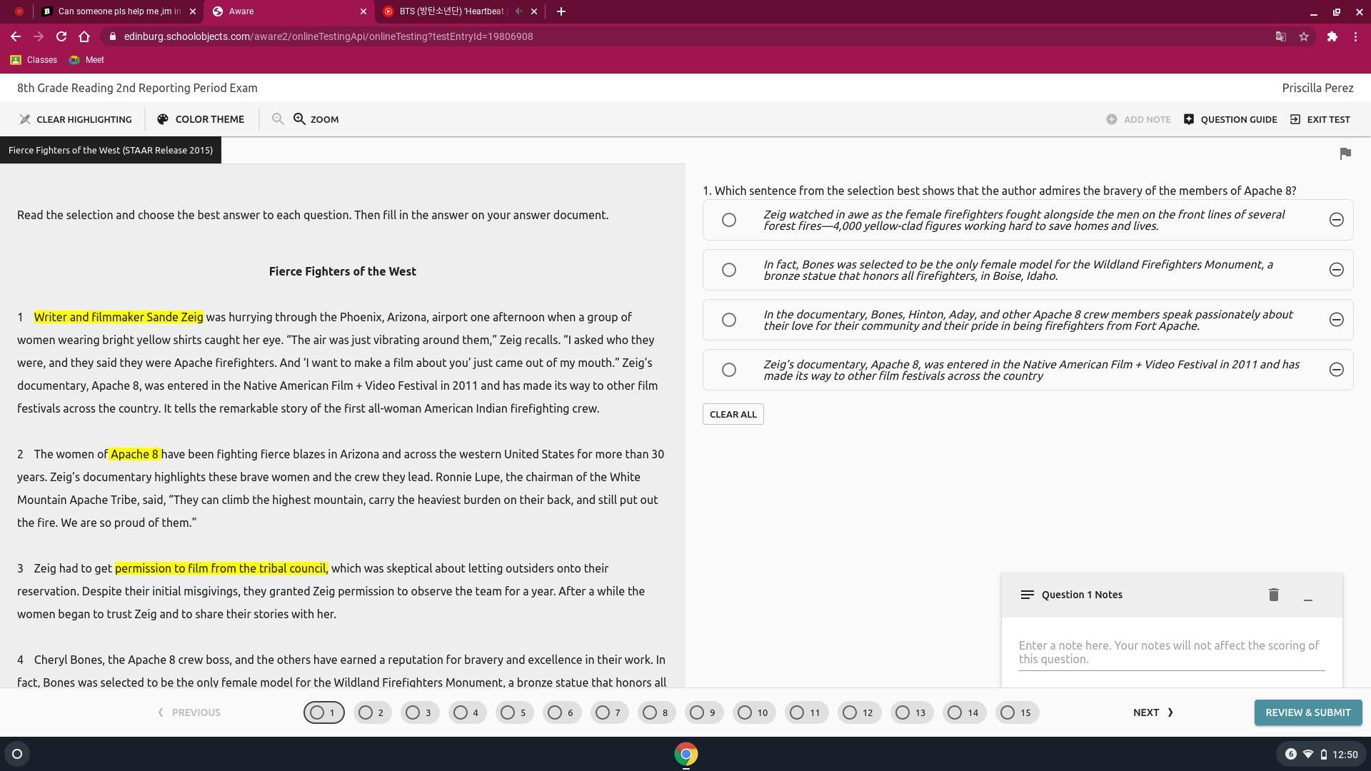
Task: Click the flag question icon
Action: tap(1345, 153)
